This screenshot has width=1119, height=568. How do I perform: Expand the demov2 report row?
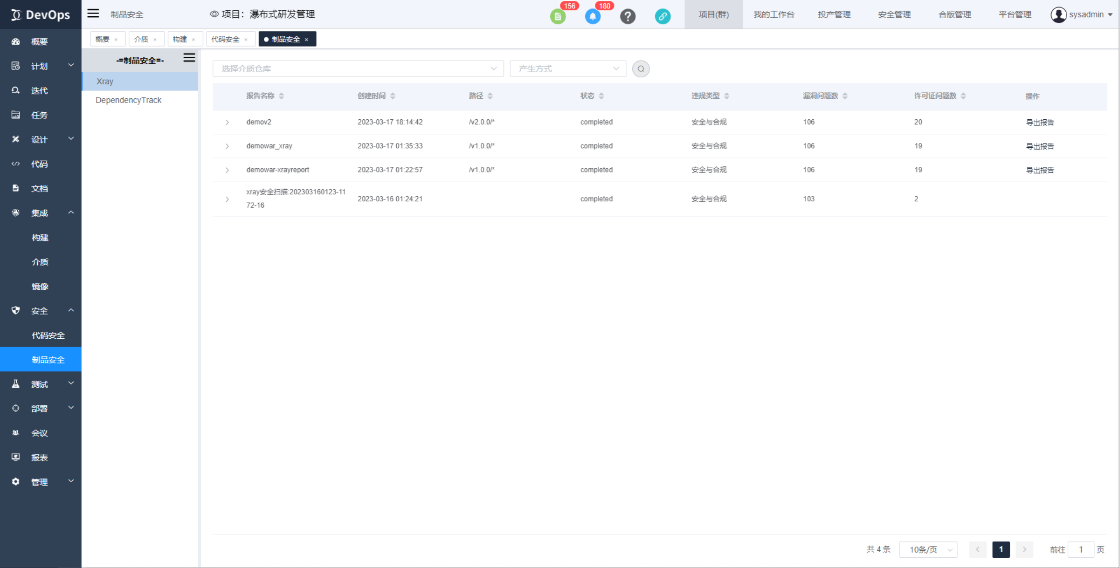click(x=227, y=122)
